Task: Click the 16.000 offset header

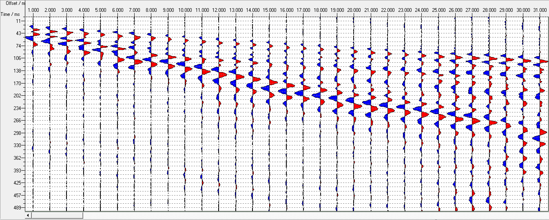Action: click(x=286, y=9)
